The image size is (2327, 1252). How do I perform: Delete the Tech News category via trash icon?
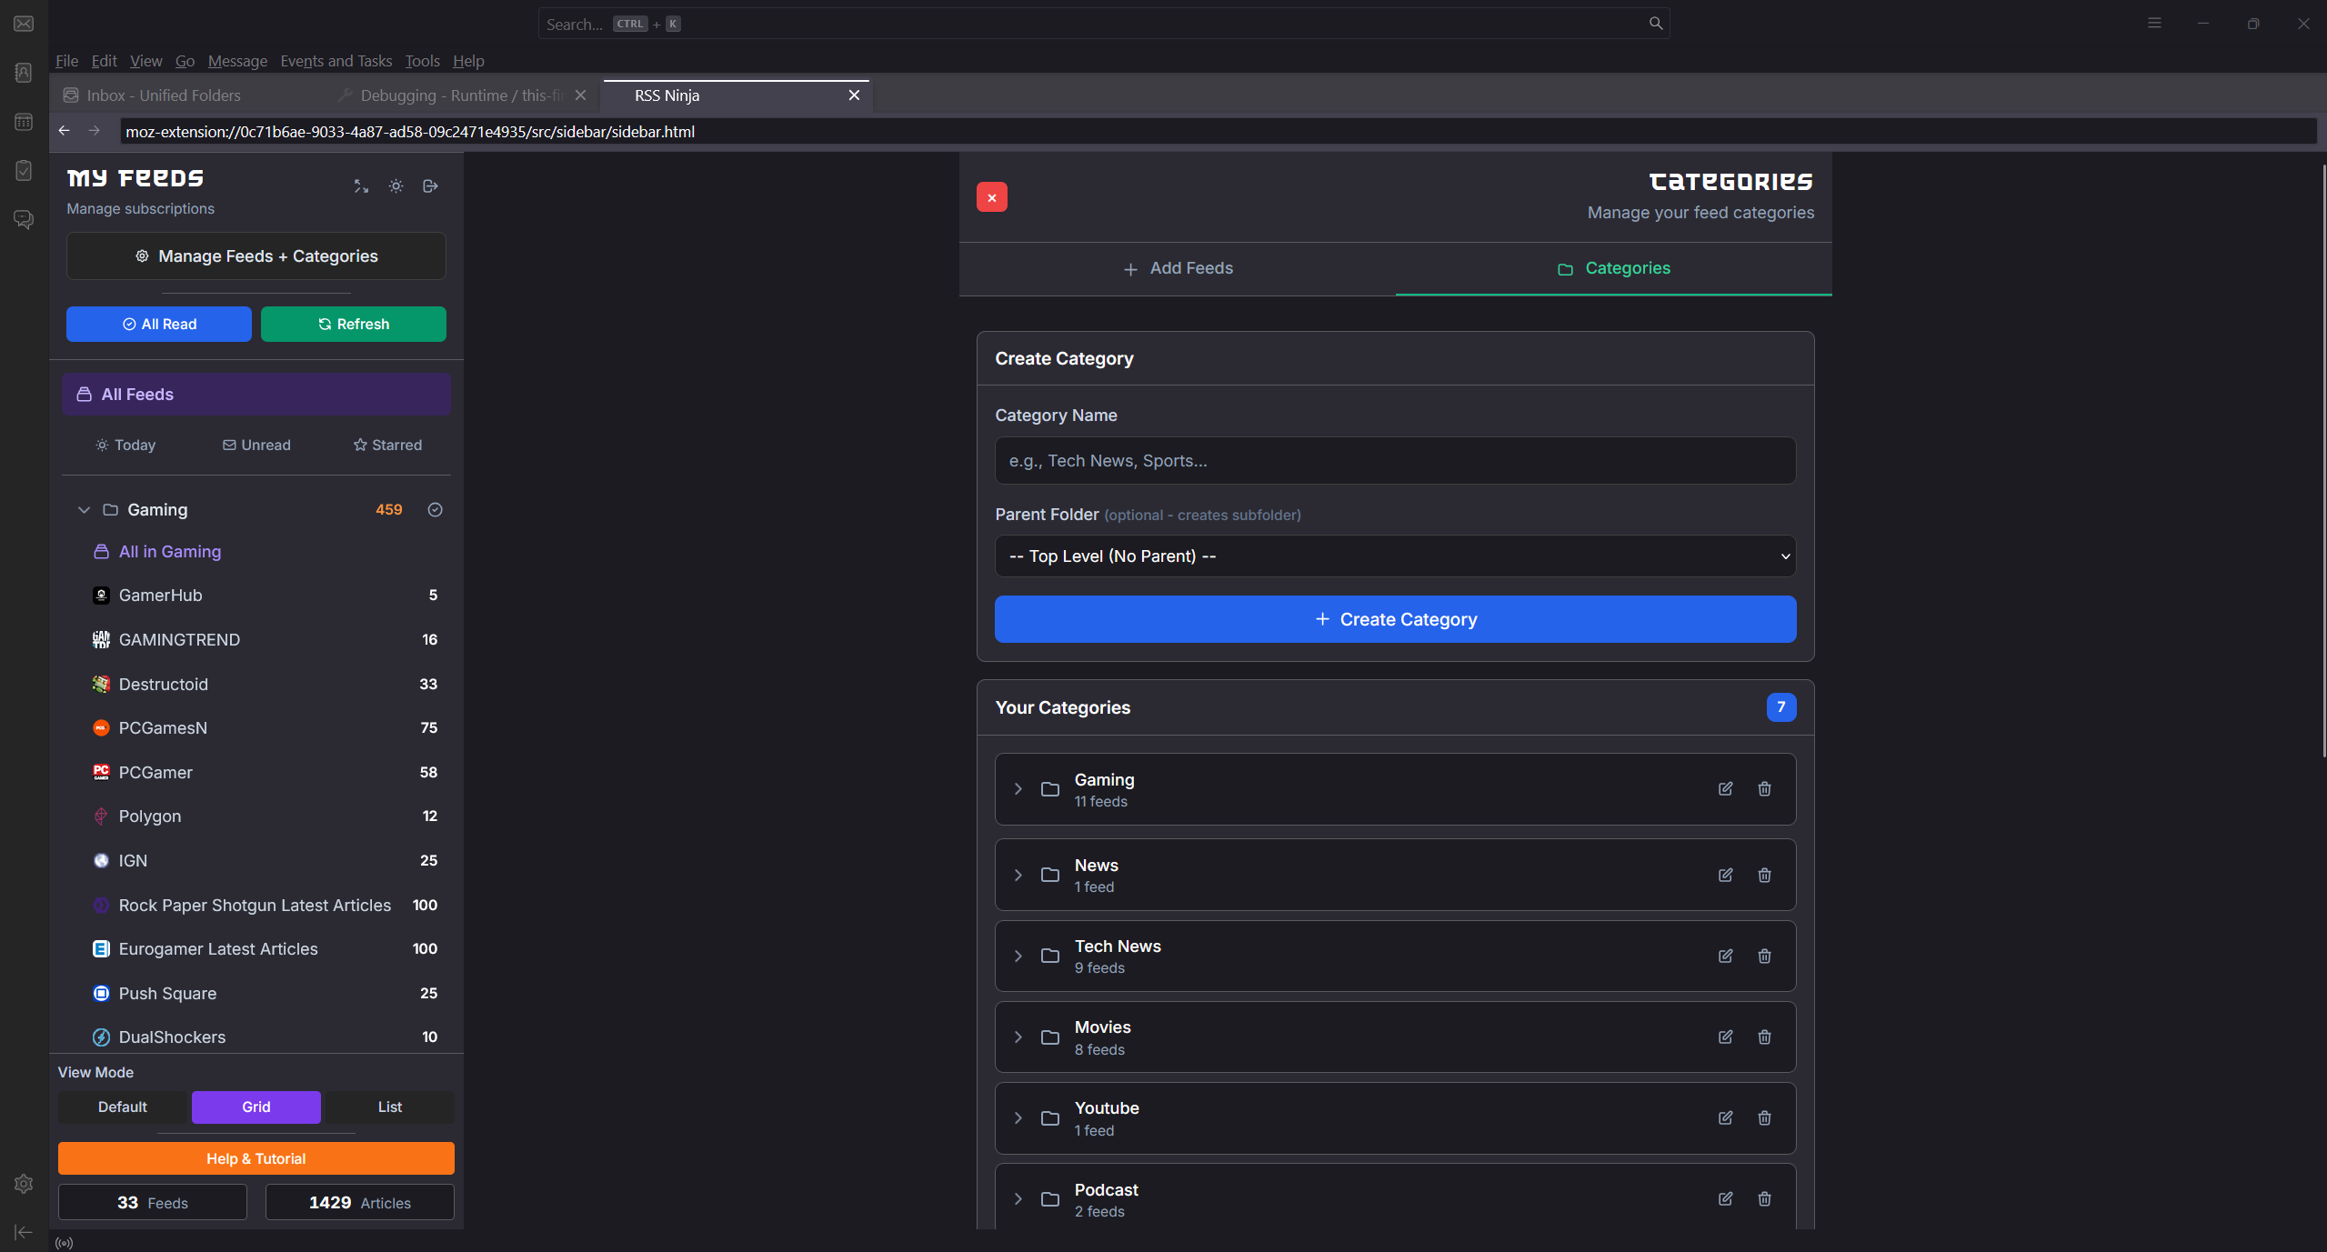tap(1764, 957)
